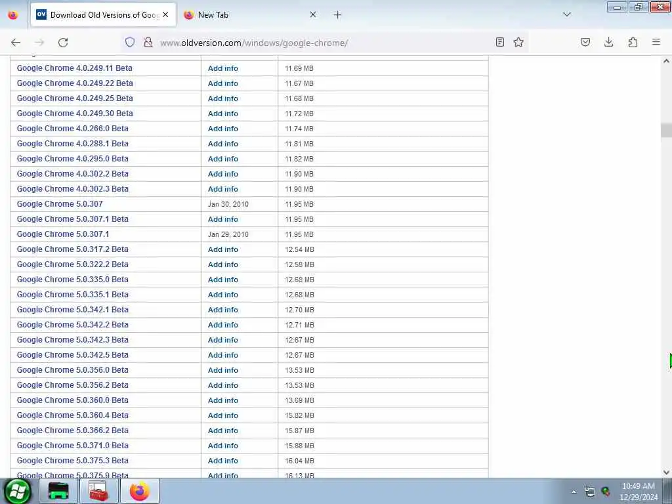672x504 pixels.
Task: Open Google Chrome 5.0.356.2 Beta link
Action: tap(72, 385)
